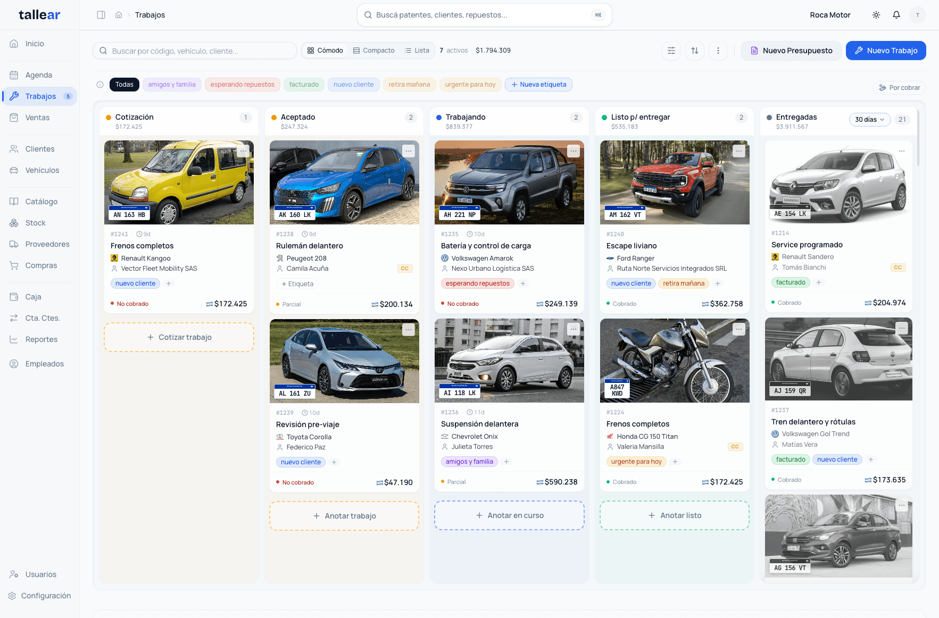939x618 pixels.
Task: Open options menu on Ford Ranger card
Action: click(739, 151)
